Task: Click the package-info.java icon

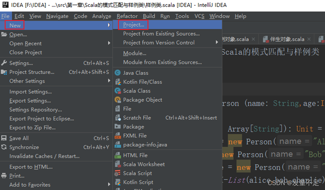Action: click(118, 145)
